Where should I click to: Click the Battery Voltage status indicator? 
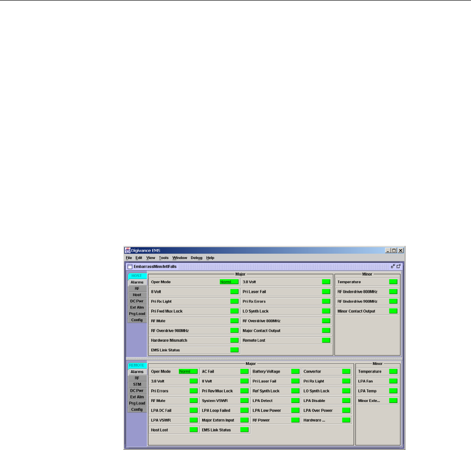[x=295, y=372]
